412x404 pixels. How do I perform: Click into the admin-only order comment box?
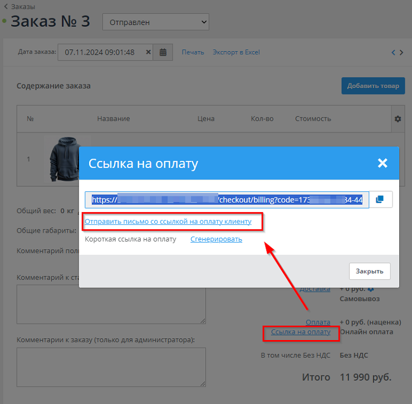click(x=111, y=367)
